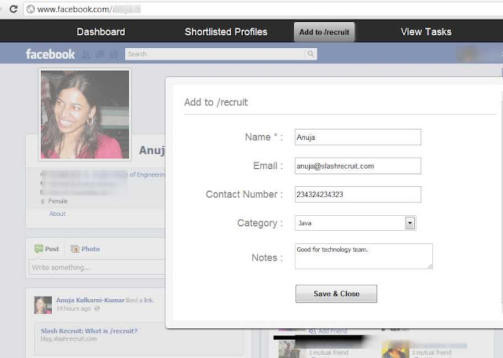Click the site info globe icon in address bar

[x=31, y=9]
